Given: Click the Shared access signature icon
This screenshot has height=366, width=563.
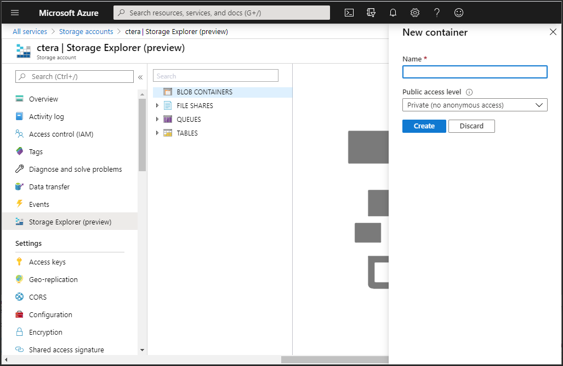Looking at the screenshot, I should coord(19,349).
